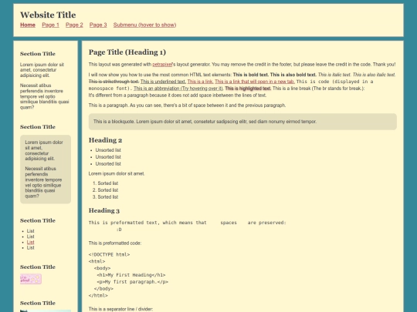Click the first 'Unsorted list' item
This screenshot has width=417, height=312.
pos(108,150)
